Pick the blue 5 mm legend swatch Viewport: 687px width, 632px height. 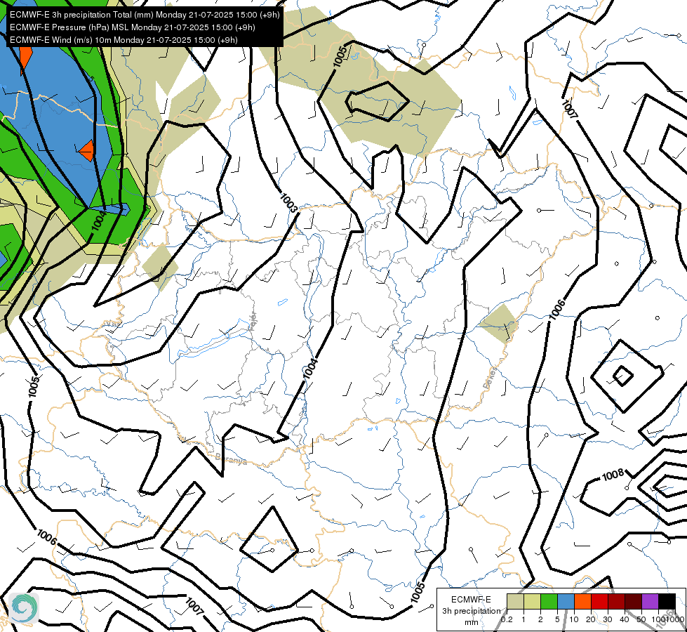point(566,601)
